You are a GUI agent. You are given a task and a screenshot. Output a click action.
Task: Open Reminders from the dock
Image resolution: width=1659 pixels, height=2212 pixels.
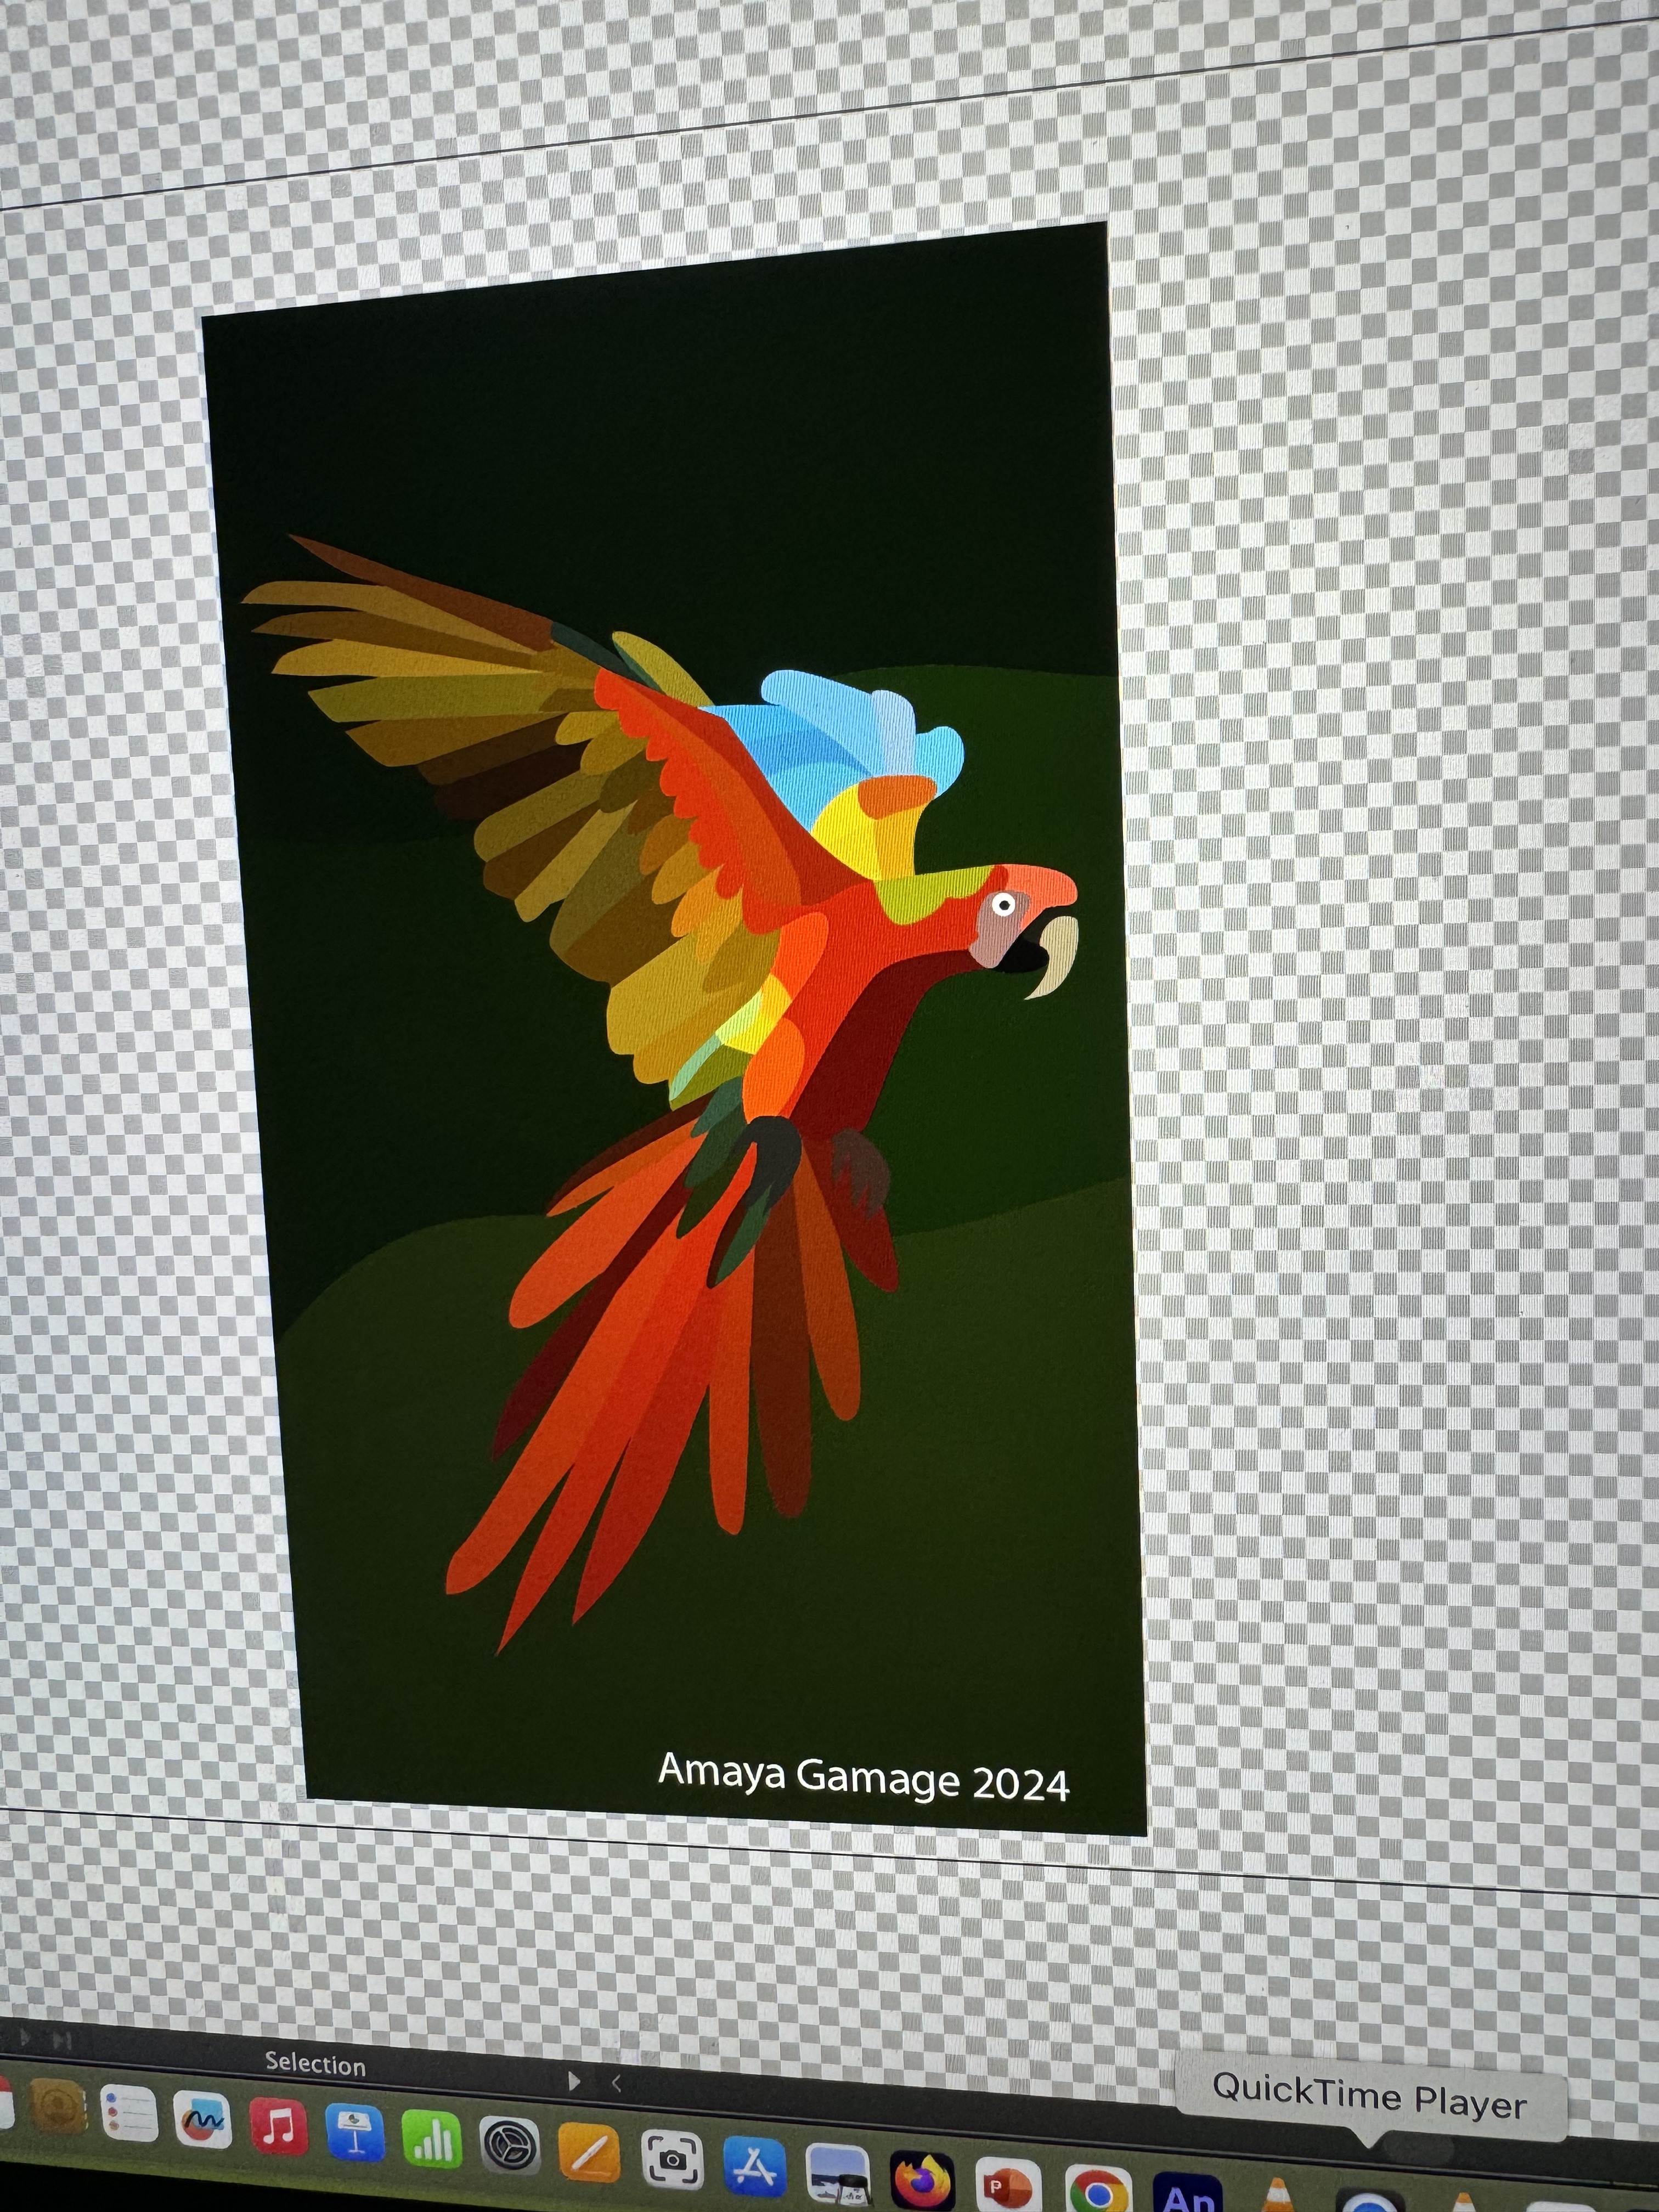point(129,2114)
